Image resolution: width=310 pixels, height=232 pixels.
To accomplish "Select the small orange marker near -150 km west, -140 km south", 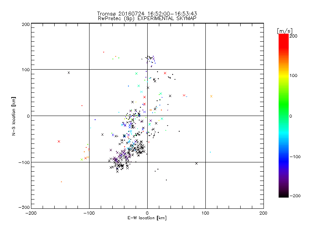I will pyautogui.click(x=61, y=182).
